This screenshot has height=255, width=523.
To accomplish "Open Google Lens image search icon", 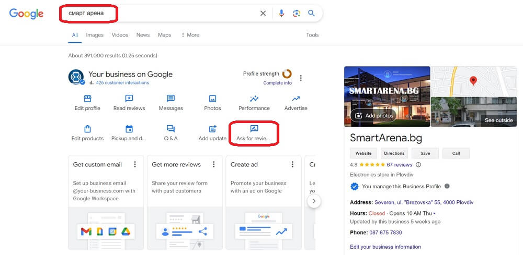I will pyautogui.click(x=297, y=14).
